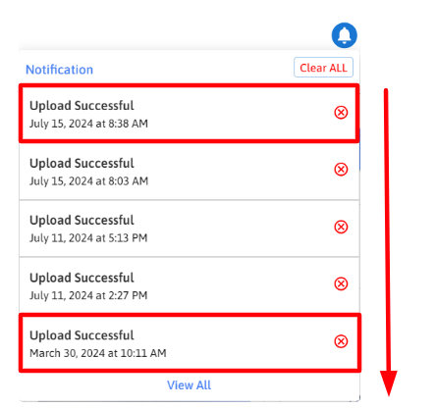Remove the July 11 2:27 PM notification
This screenshot has height=408, width=436.
click(341, 283)
